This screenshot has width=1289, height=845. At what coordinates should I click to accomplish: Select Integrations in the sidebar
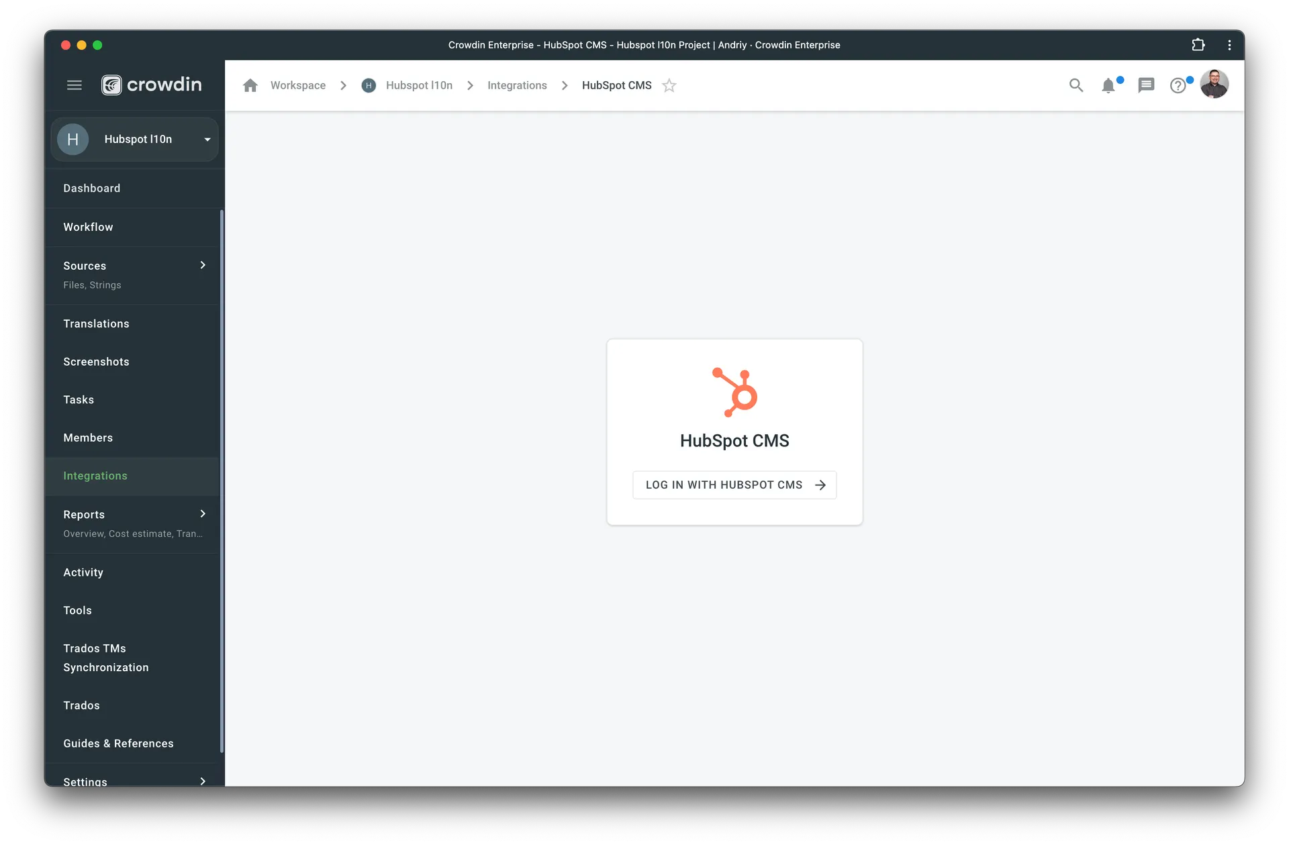(x=132, y=476)
